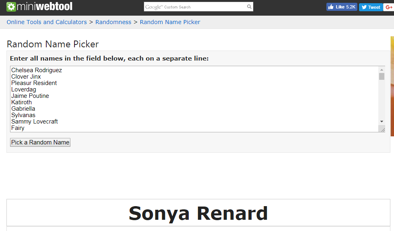Click the Twitter Tweet button

[x=371, y=7]
